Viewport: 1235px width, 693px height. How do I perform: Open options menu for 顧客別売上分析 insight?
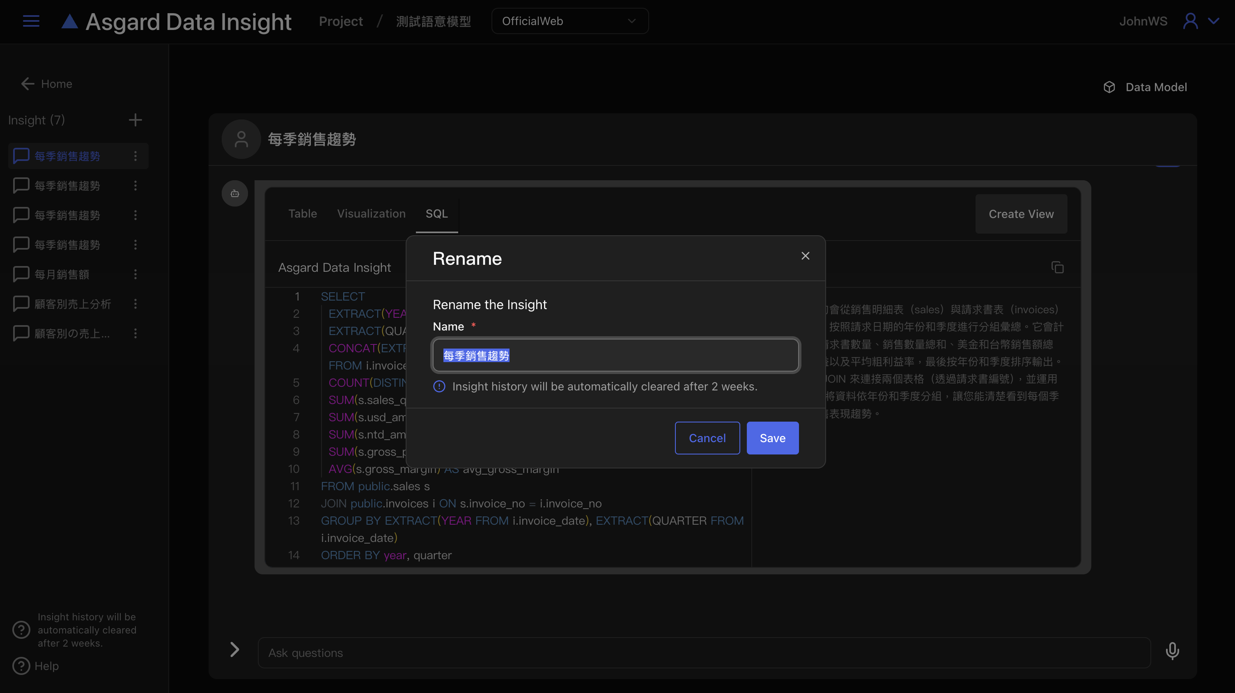coord(135,304)
